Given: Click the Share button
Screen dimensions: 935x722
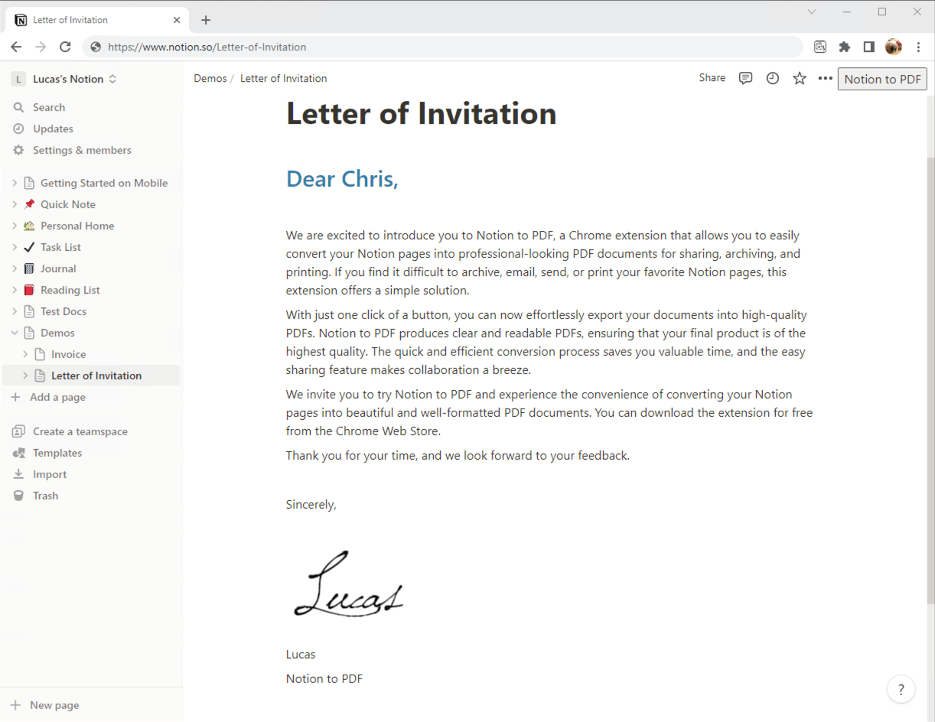Looking at the screenshot, I should pos(712,77).
